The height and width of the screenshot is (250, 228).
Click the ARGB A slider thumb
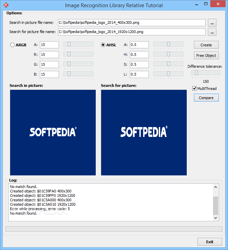coord(69,44)
